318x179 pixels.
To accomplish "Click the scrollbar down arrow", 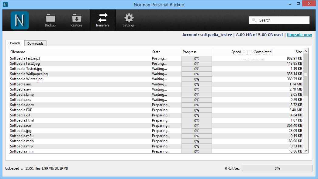I will pyautogui.click(x=306, y=151).
